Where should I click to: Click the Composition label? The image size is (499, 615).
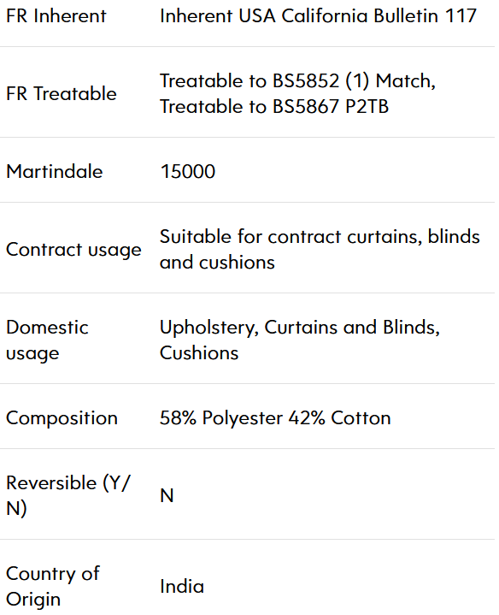tap(62, 418)
